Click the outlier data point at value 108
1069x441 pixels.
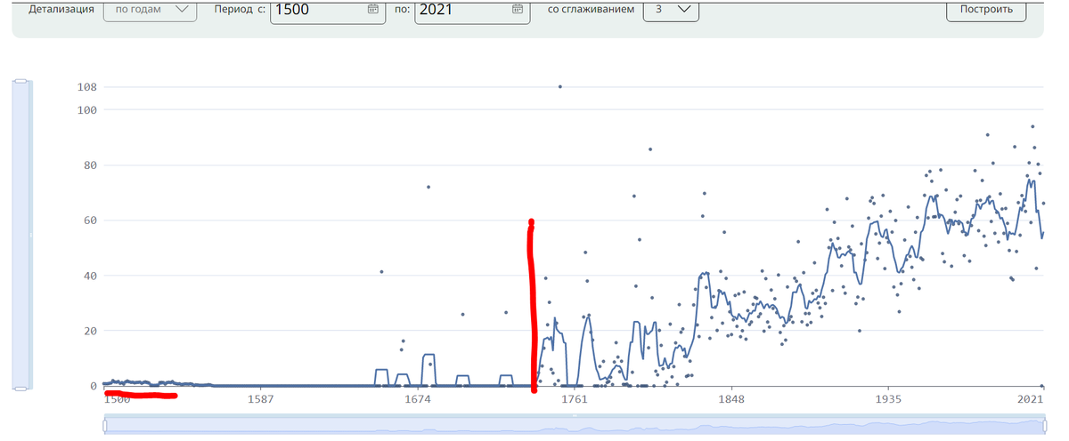pos(559,86)
